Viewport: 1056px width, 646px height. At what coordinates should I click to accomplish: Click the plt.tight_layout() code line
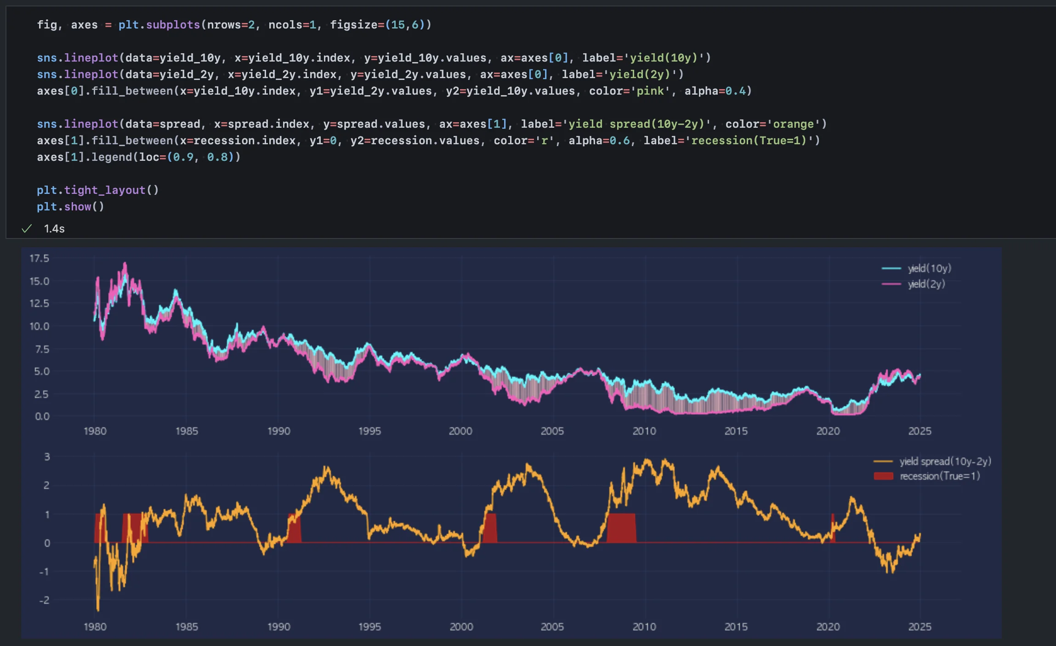point(97,190)
